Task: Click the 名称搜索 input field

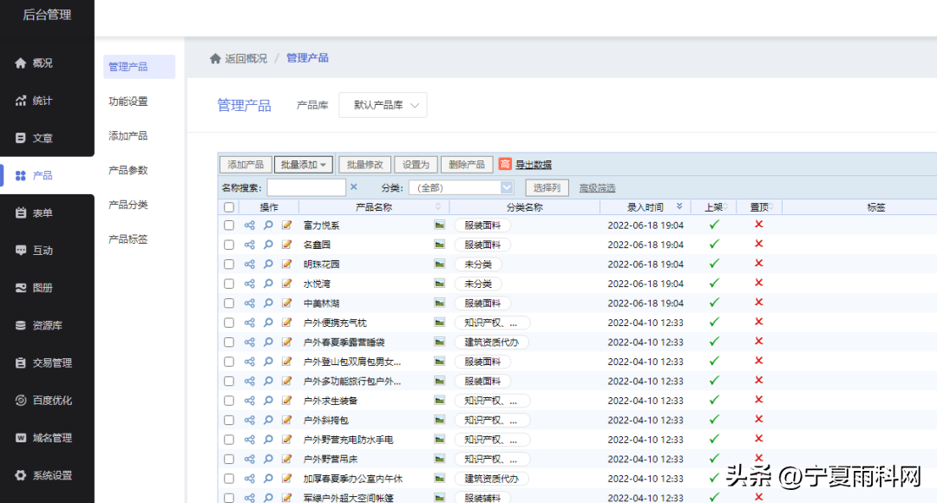Action: pos(306,187)
